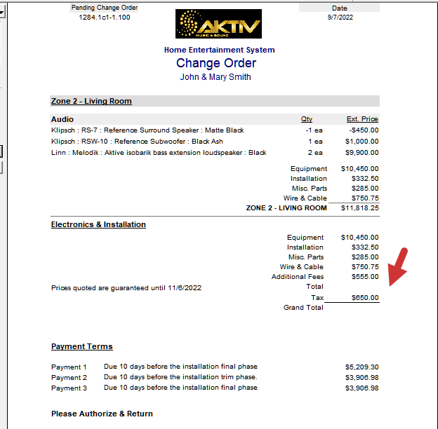Click change order number 1284.1c1-1.100
Image resolution: width=438 pixels, height=429 pixels.
click(104, 18)
